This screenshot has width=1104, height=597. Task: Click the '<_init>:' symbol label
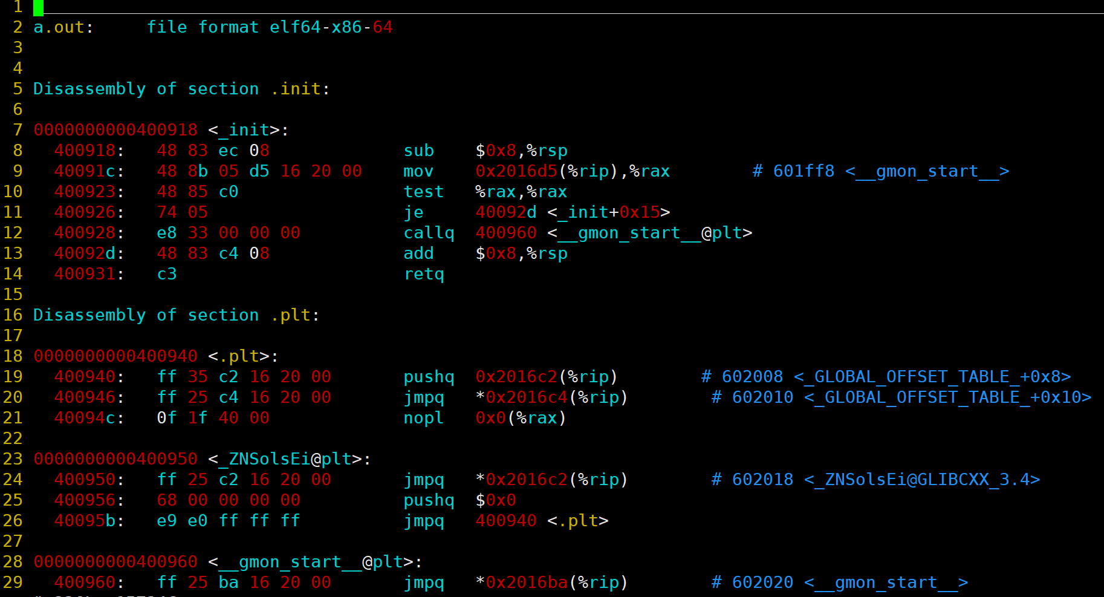[x=249, y=130]
